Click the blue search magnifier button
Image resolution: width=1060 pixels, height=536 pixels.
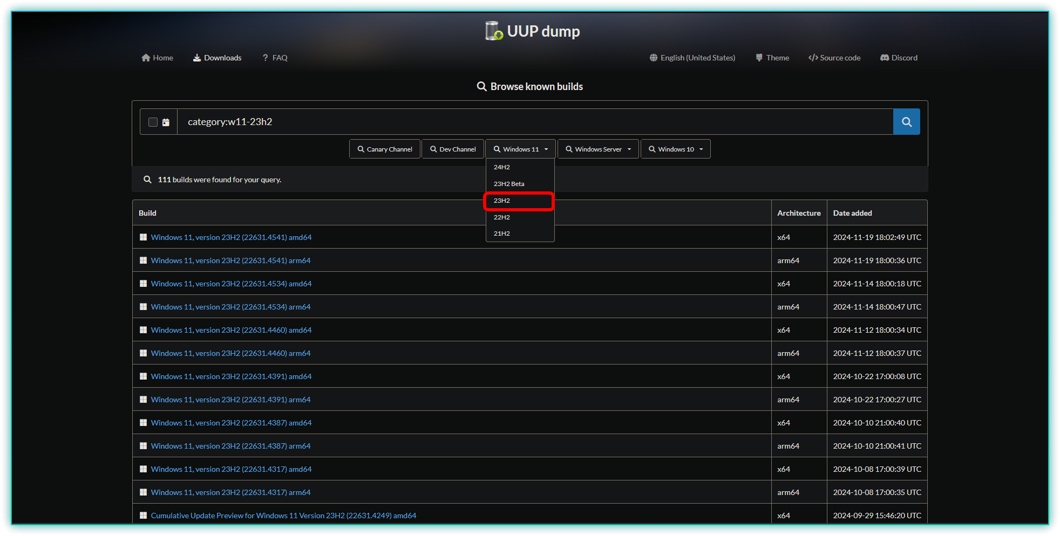coord(907,122)
